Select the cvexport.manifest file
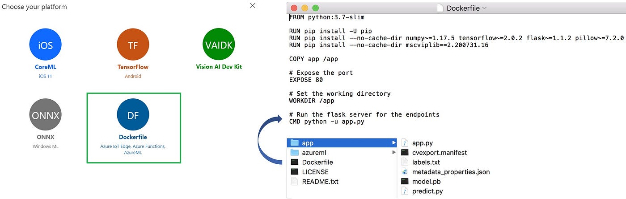The height and width of the screenshot is (199, 626). [x=439, y=152]
